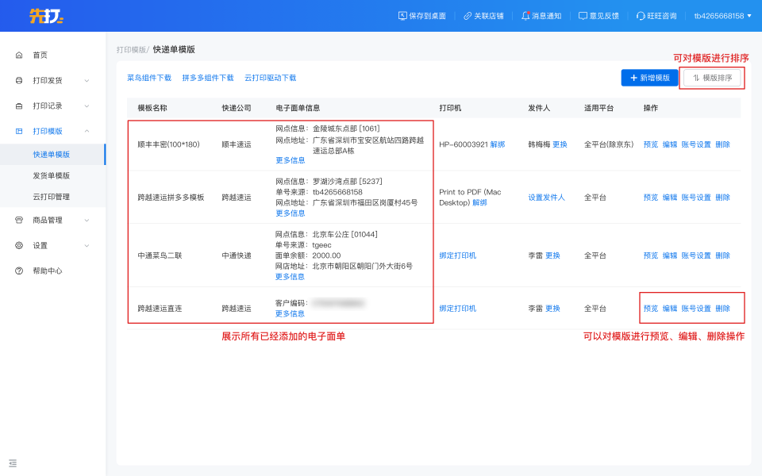Screen dimensions: 762x476
Task: Expand the 打印记录 submenu arrow
Action: (87, 106)
